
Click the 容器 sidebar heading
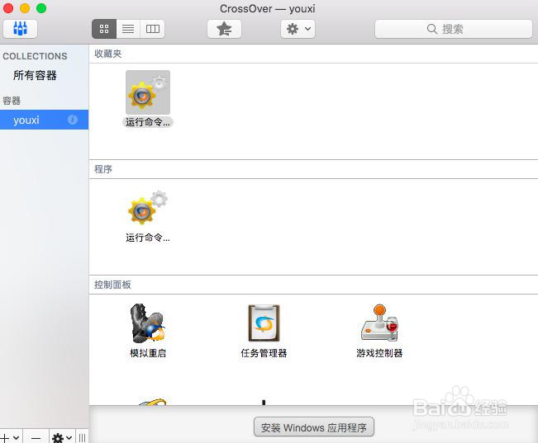(x=12, y=101)
